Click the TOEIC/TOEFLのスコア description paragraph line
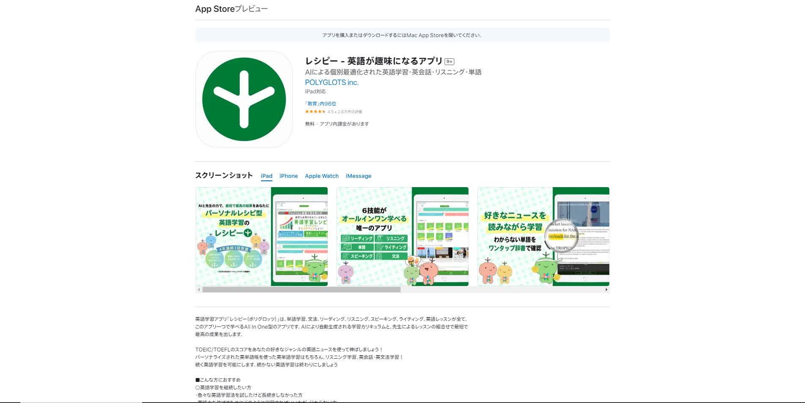Screen dimensions: 805x403 [x=289, y=349]
